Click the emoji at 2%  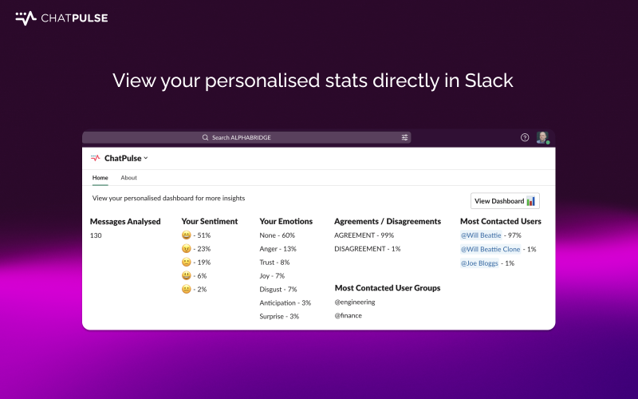click(x=187, y=289)
